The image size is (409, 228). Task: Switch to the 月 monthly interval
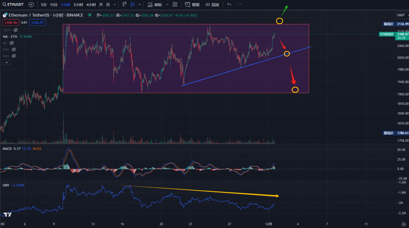click(x=108, y=5)
